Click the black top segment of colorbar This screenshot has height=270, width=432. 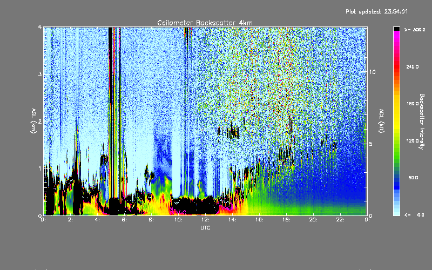pos(396,29)
